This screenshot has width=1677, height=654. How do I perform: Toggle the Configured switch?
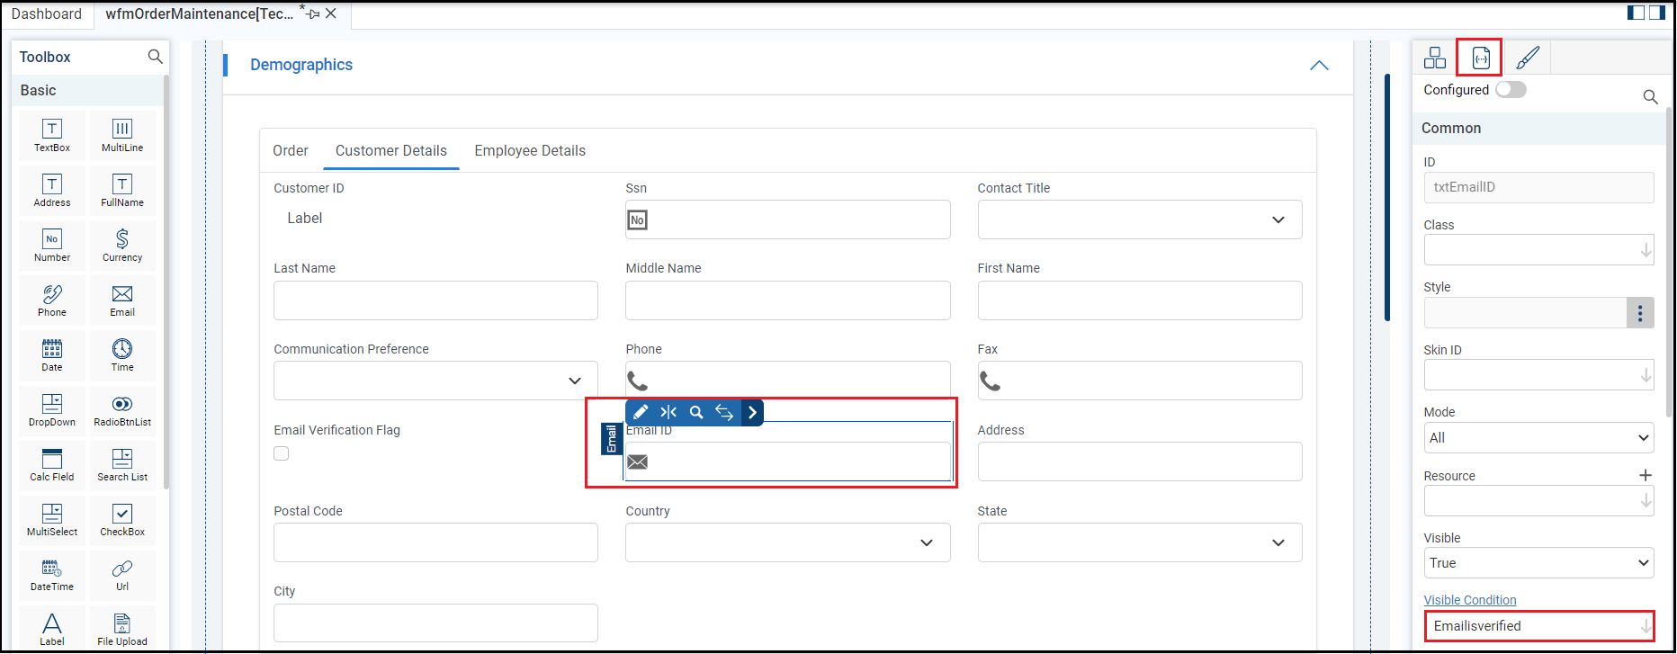click(1511, 90)
